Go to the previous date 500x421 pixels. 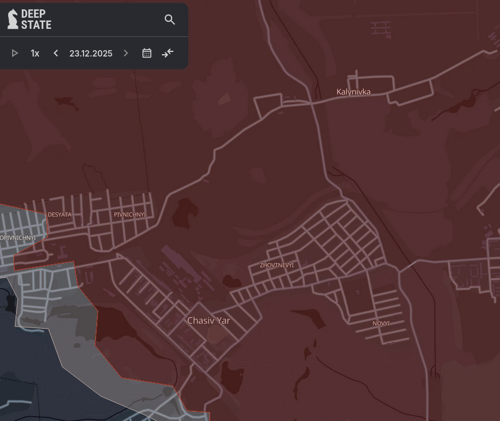(56, 53)
